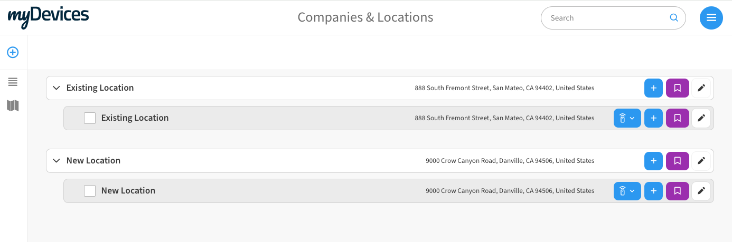This screenshot has width=732, height=242.
Task: Collapse the New Location company group
Action: pos(57,161)
